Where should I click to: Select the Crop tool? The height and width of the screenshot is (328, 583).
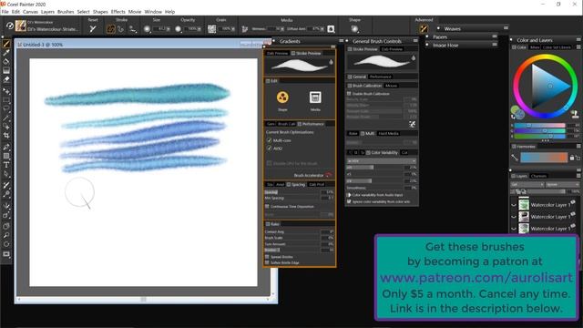click(6, 136)
